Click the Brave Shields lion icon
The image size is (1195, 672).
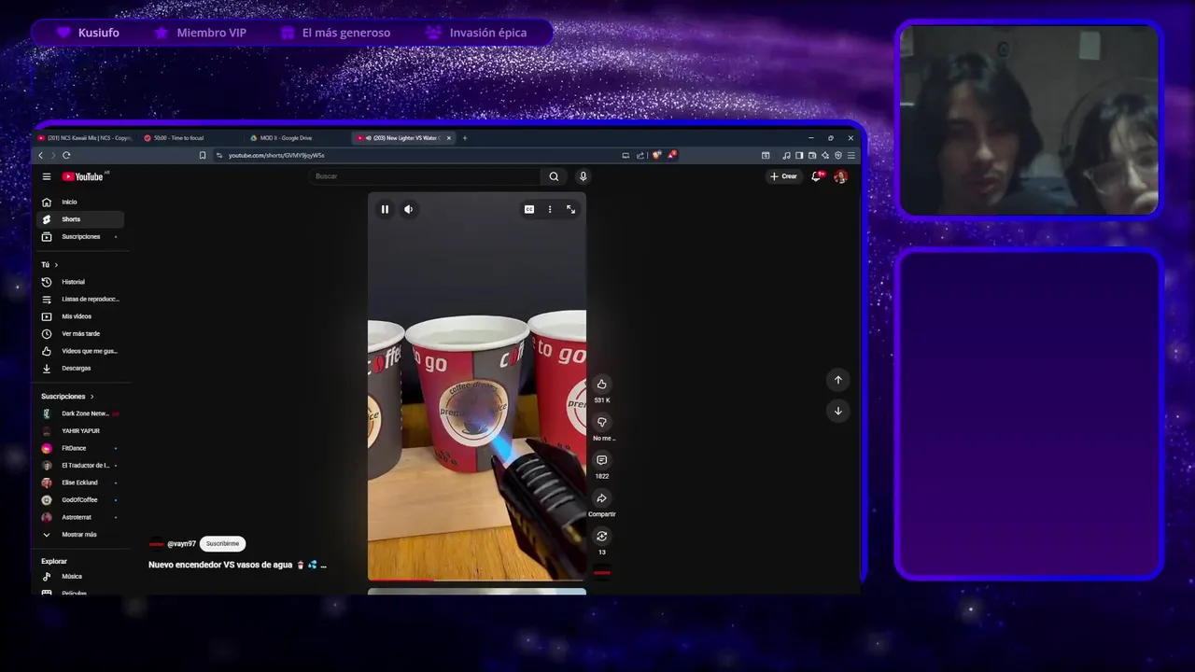click(656, 155)
